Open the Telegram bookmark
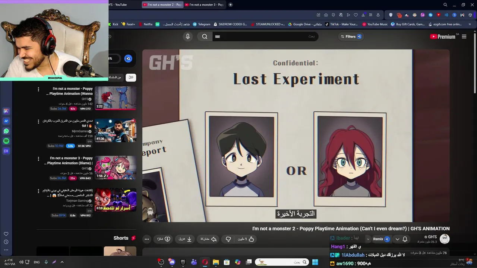Viewport: 477px width, 268px height. coord(202,24)
